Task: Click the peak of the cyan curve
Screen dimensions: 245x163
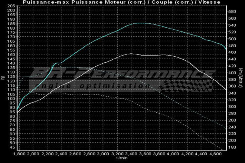Action: coord(139,23)
